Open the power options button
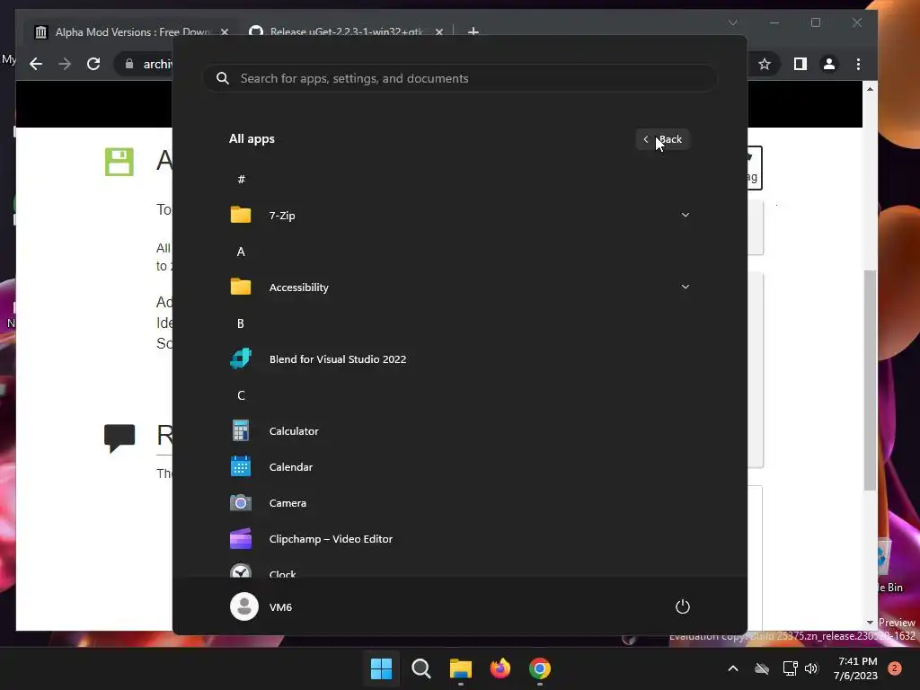The image size is (920, 690). 683,606
